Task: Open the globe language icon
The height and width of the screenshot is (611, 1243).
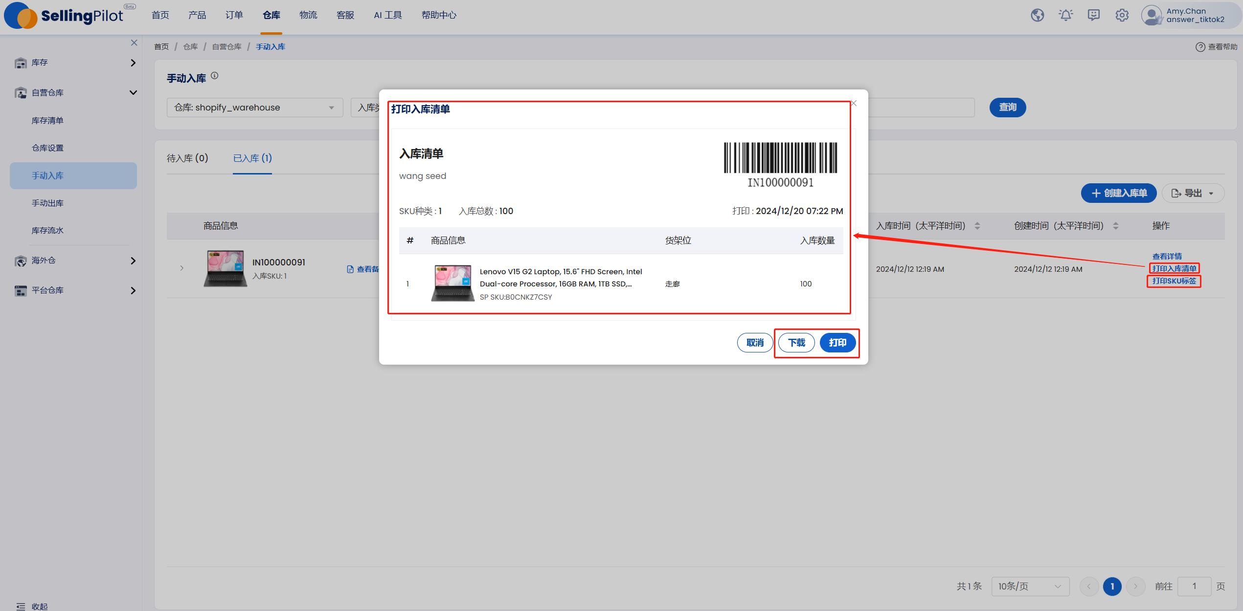Action: (1037, 15)
